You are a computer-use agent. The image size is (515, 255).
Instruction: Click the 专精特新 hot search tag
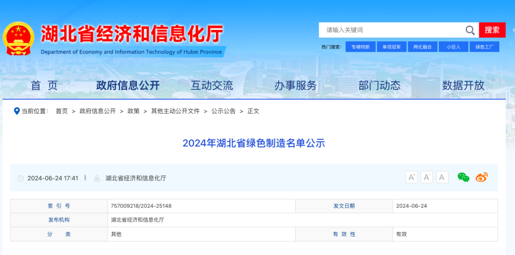click(360, 47)
